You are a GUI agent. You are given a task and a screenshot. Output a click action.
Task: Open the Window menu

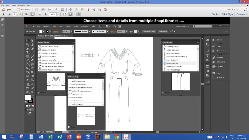coord(21,5)
